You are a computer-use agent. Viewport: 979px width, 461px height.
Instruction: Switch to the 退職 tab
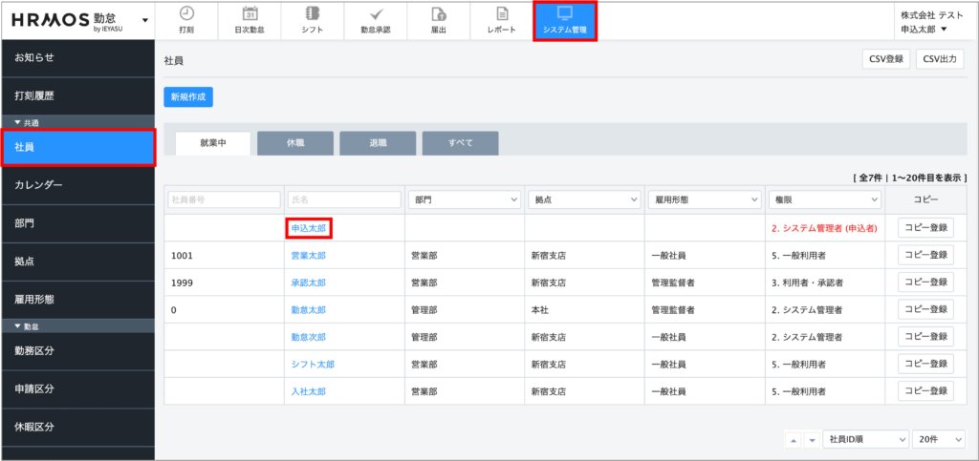point(378,143)
